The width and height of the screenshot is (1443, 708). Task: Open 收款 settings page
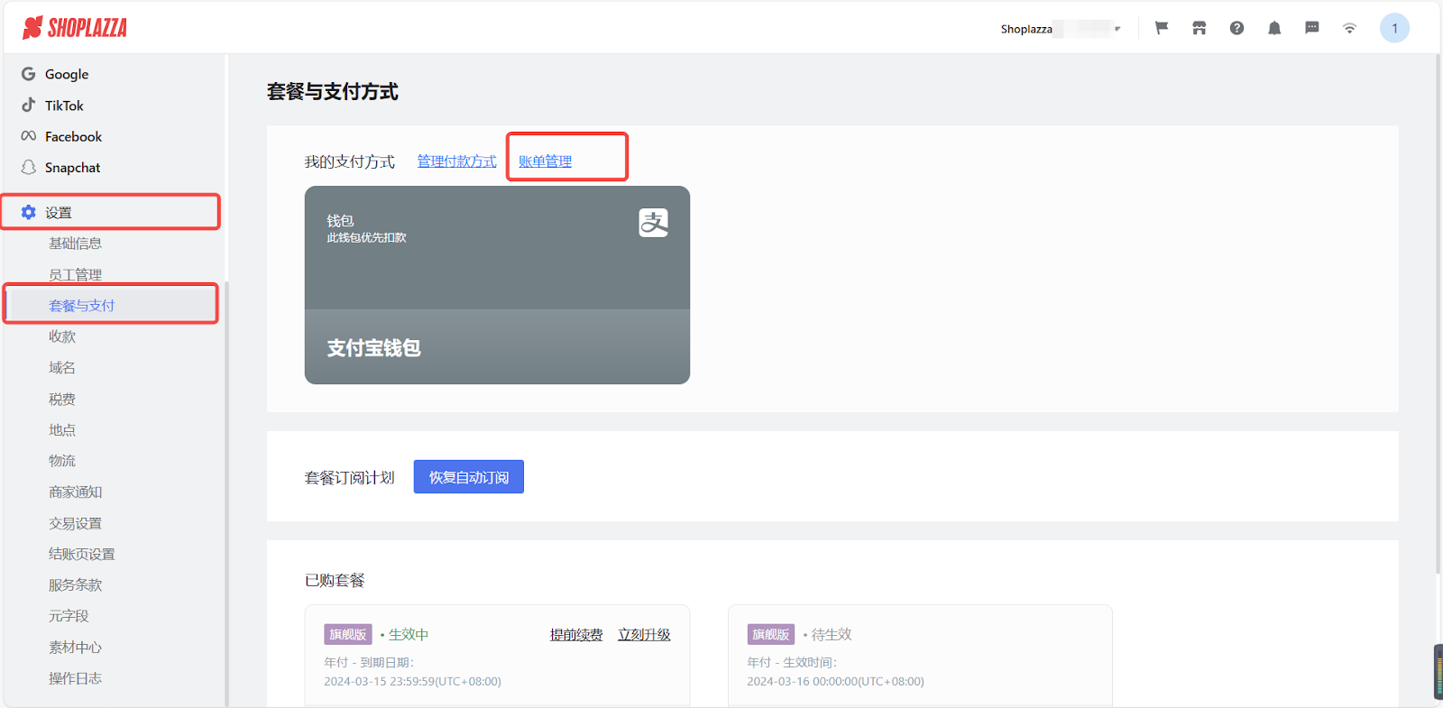62,336
